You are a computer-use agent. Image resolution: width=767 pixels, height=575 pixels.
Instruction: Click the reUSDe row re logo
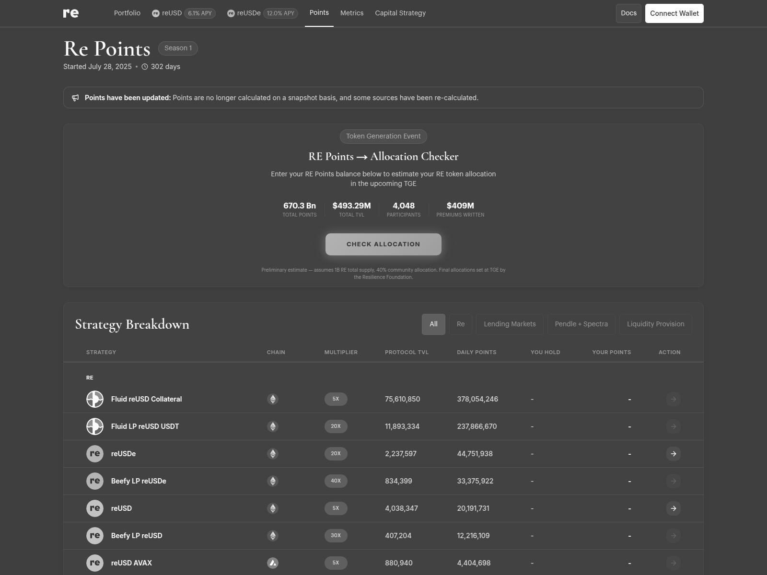pos(95,454)
